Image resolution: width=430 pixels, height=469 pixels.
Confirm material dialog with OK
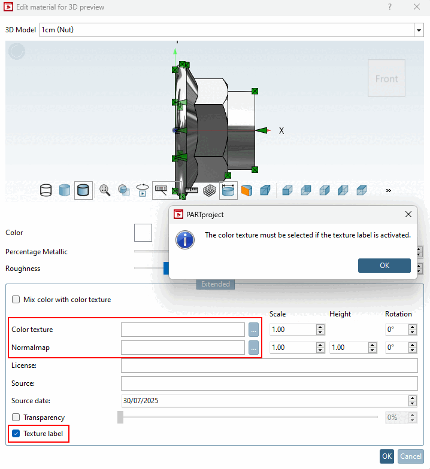(x=387, y=456)
